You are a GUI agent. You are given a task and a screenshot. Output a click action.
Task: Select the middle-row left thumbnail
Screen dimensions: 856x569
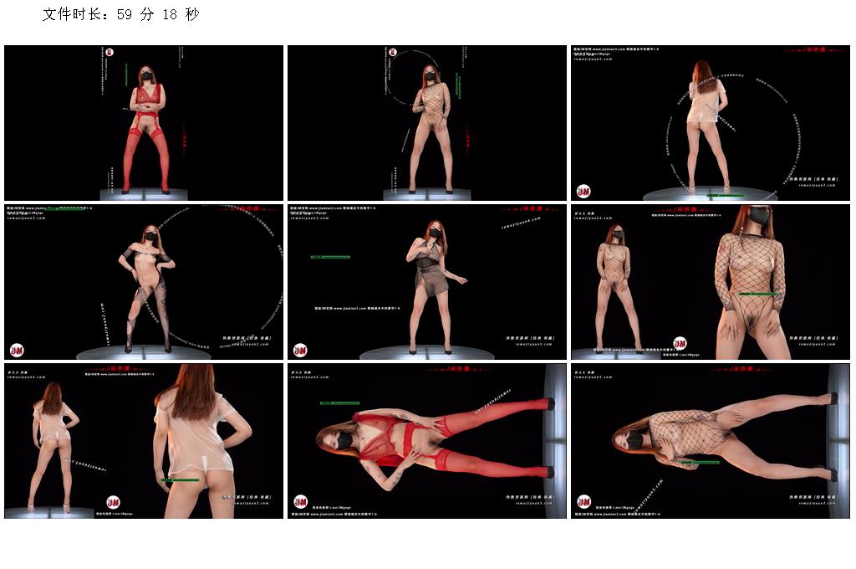point(144,282)
